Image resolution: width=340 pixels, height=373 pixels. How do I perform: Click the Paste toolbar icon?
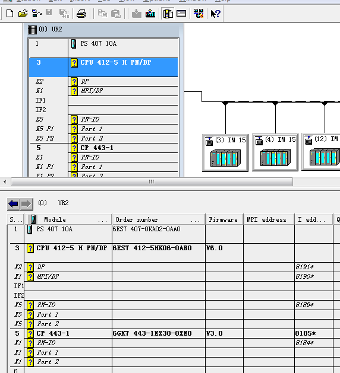point(116,14)
